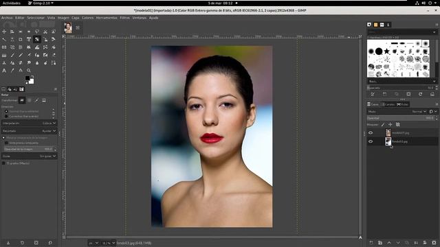
Task: Edit the selected brush
Action: click(x=373, y=94)
